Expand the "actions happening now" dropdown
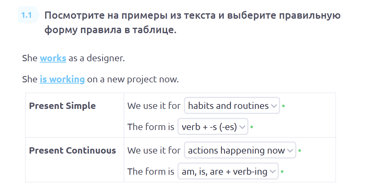368x194 pixels. tap(236, 150)
